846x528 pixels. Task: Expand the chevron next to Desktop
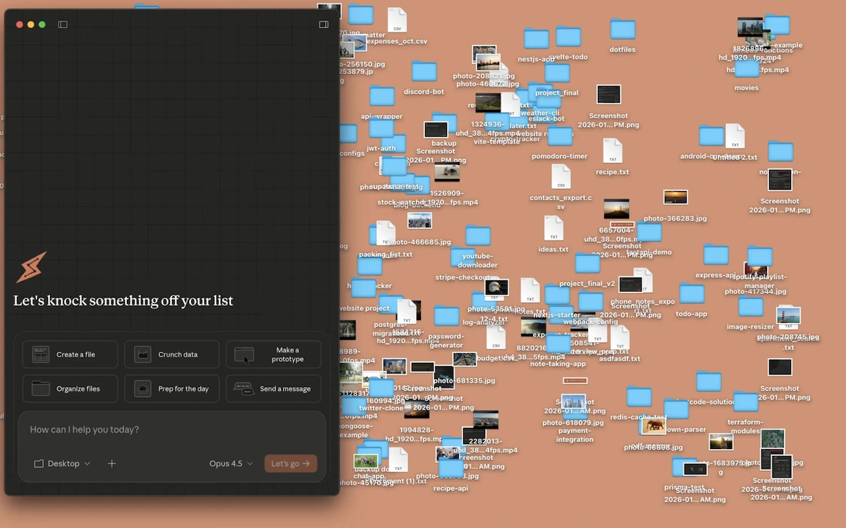pyautogui.click(x=86, y=463)
